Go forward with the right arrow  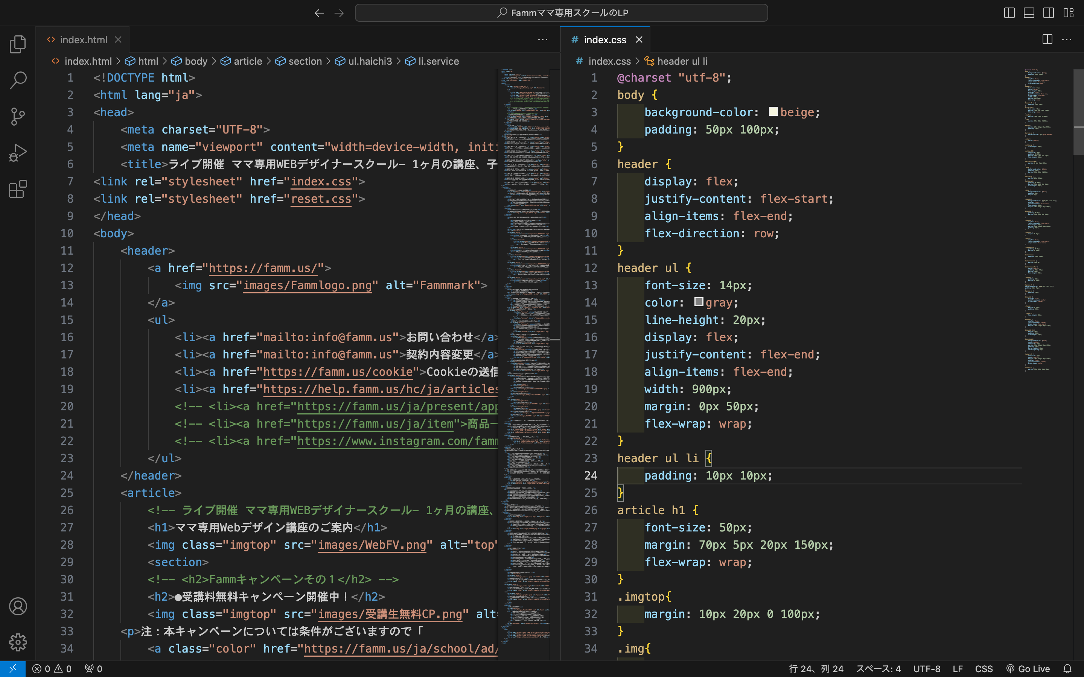[339, 13]
